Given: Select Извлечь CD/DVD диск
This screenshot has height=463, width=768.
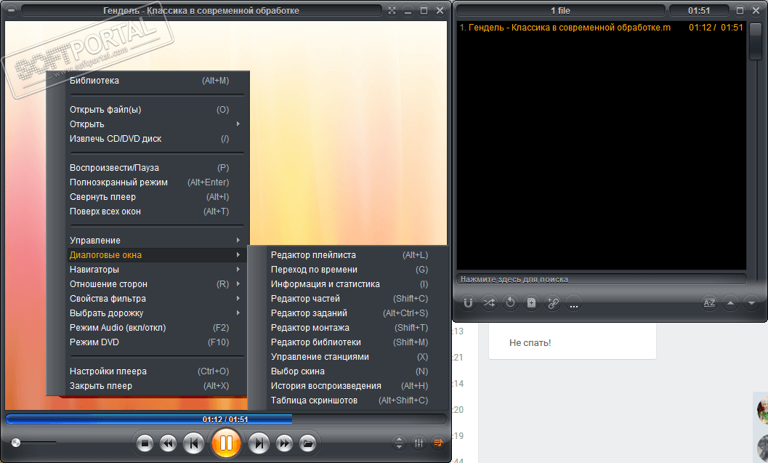Looking at the screenshot, I should coord(150,139).
